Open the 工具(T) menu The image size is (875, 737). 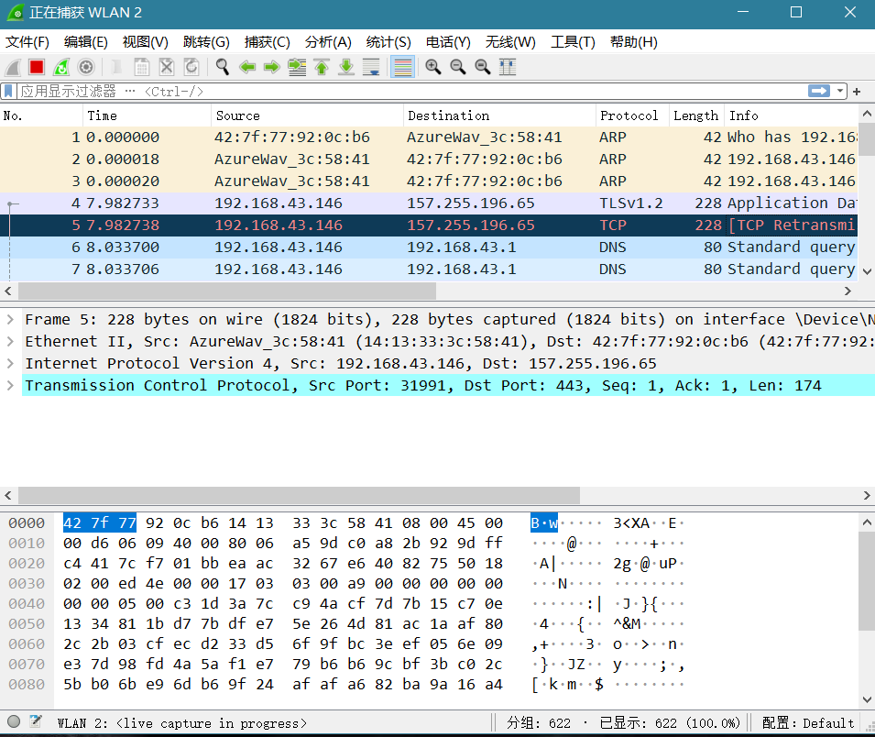click(573, 42)
